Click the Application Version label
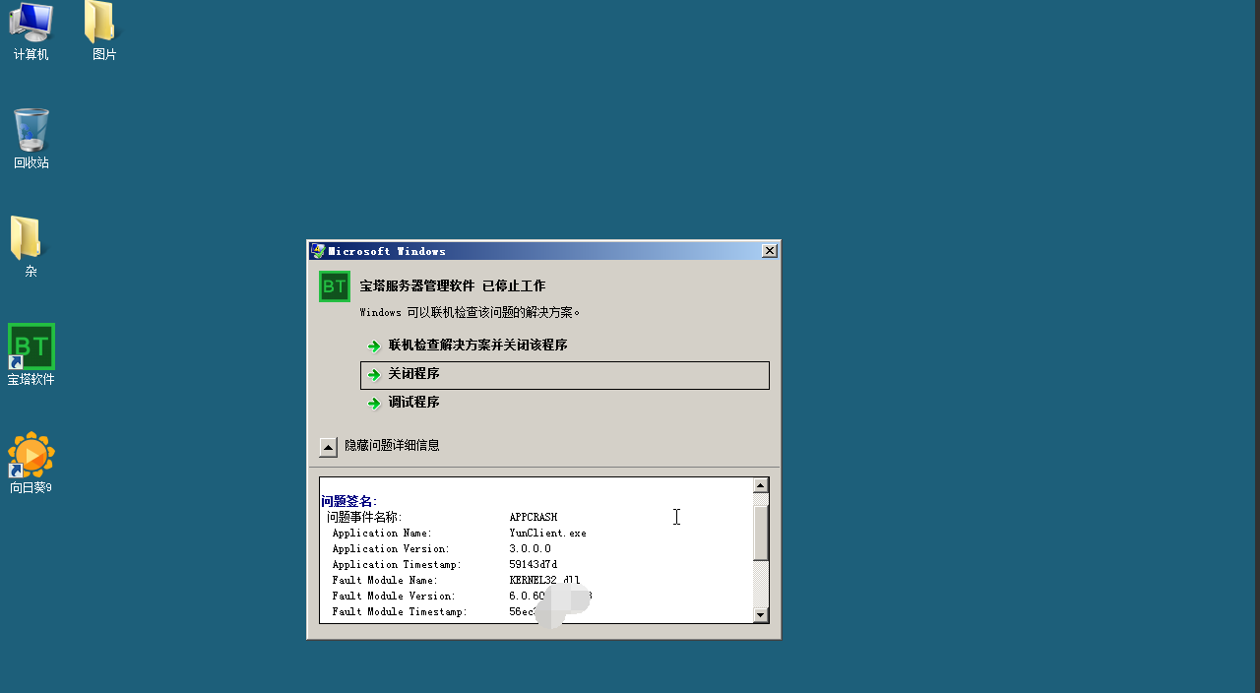 coord(391,549)
